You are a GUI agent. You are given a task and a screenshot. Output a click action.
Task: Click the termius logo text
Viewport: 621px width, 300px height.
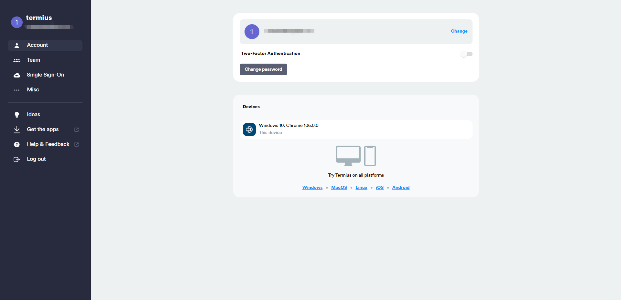click(x=39, y=18)
